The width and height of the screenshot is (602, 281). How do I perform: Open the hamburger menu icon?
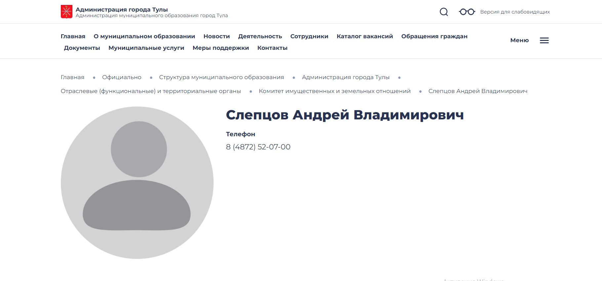(544, 41)
